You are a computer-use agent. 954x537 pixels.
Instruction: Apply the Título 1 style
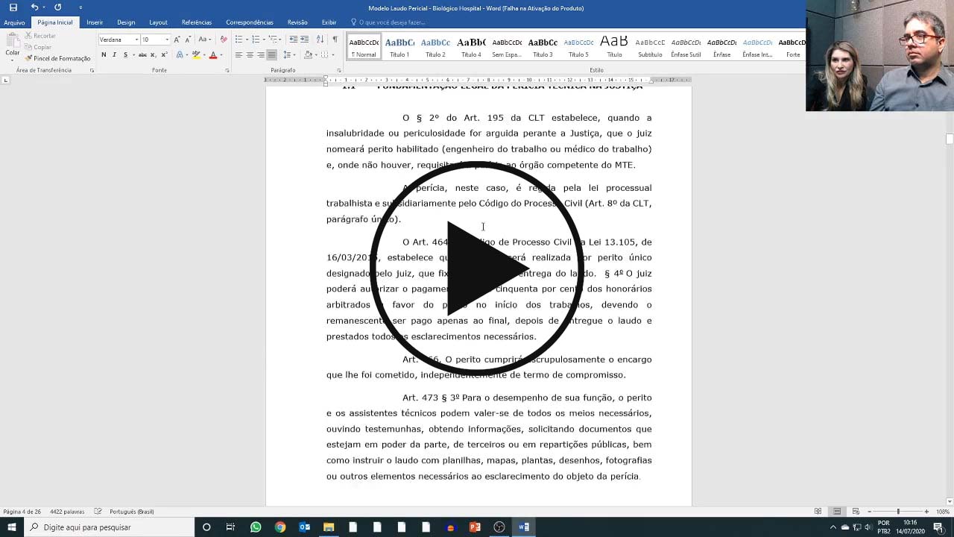point(399,47)
